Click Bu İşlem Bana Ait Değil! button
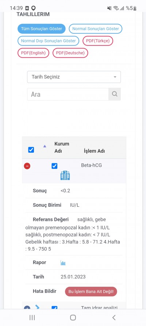 tap(91, 291)
